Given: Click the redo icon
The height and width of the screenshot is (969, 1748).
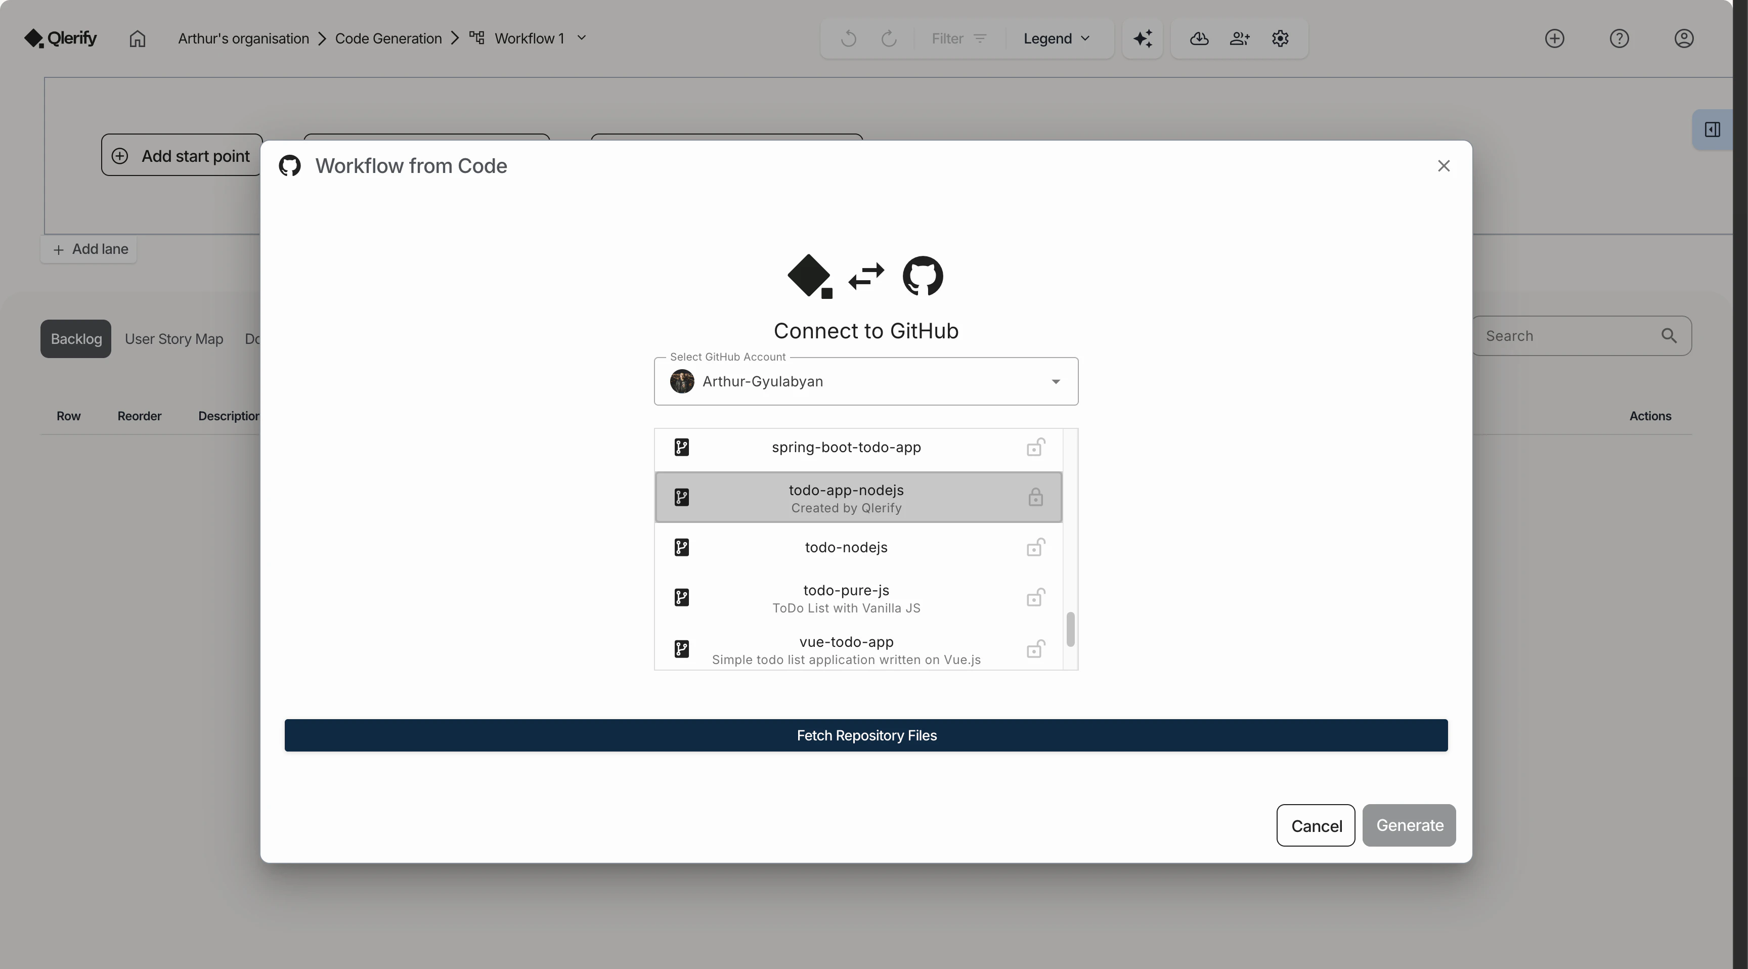Looking at the screenshot, I should 888,38.
